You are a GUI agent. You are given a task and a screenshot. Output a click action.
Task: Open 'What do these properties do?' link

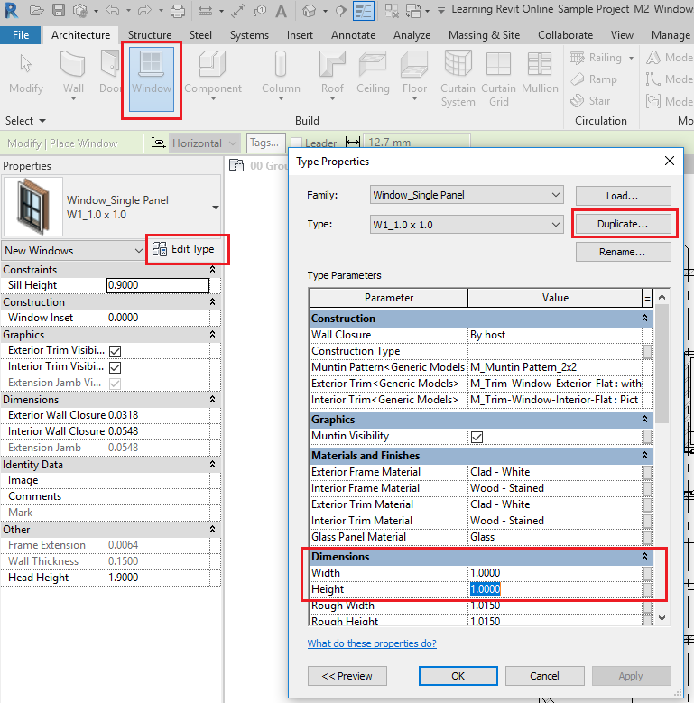pos(372,643)
